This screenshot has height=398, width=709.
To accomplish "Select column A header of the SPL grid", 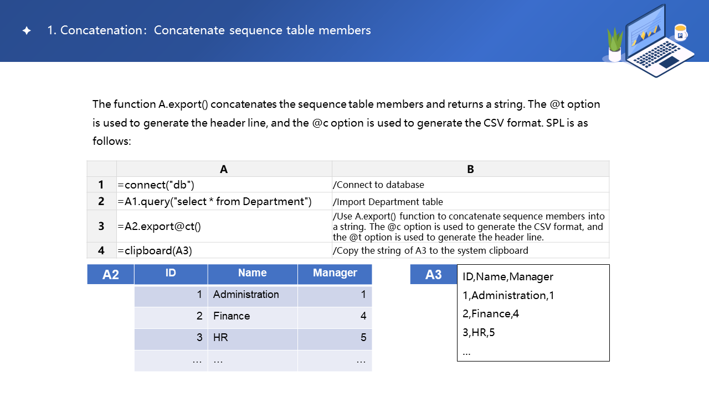I will (x=224, y=169).
